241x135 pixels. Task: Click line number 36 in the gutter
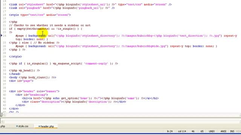pyautogui.click(x=4, y=81)
